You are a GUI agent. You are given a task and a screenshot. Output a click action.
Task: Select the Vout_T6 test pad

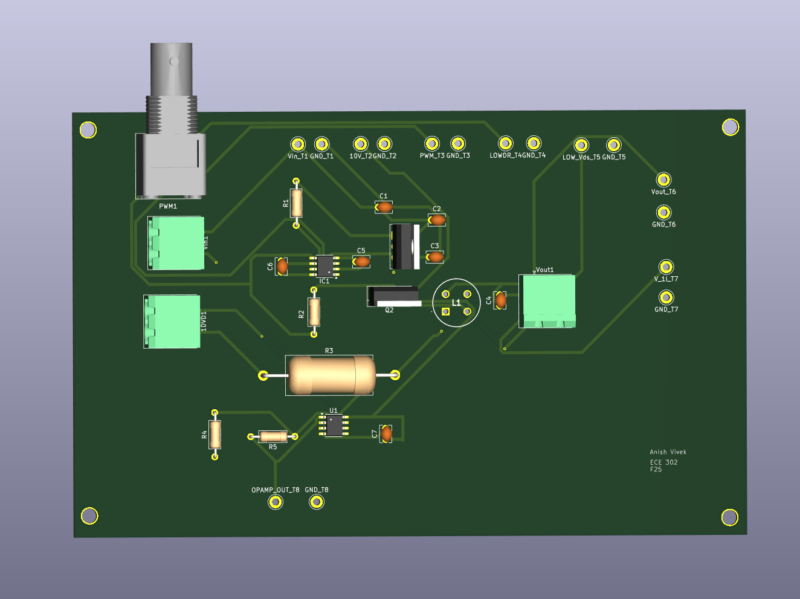(664, 180)
